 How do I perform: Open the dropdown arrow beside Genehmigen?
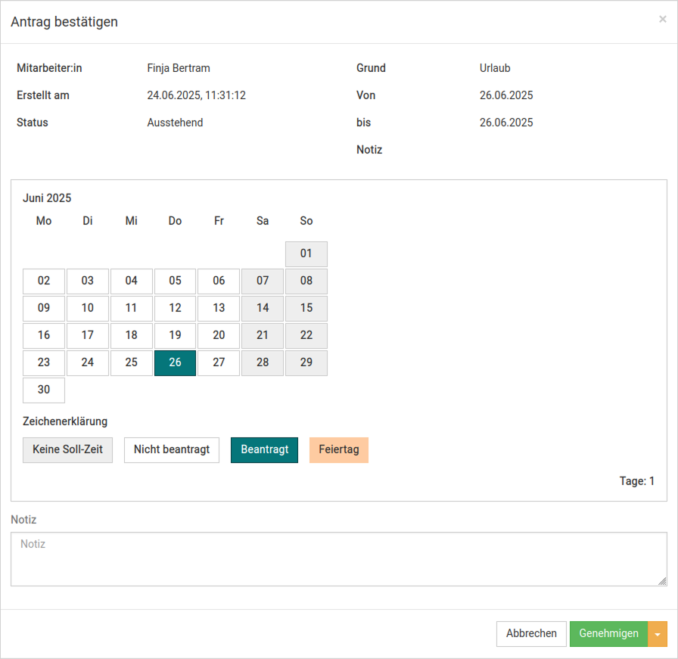click(657, 634)
